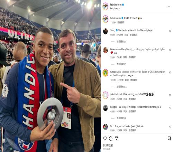Like the post with the heart icon

[x=105, y=139]
